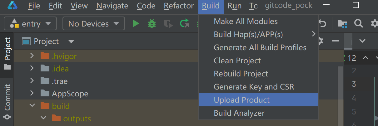Start debugging with the bug icon

pos(152,24)
